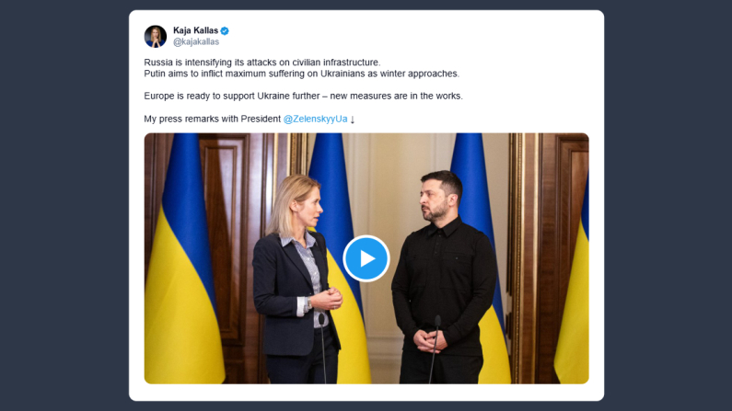Click the down arrow emoji after the mention
Screen dimensions: 732x411
click(353, 120)
